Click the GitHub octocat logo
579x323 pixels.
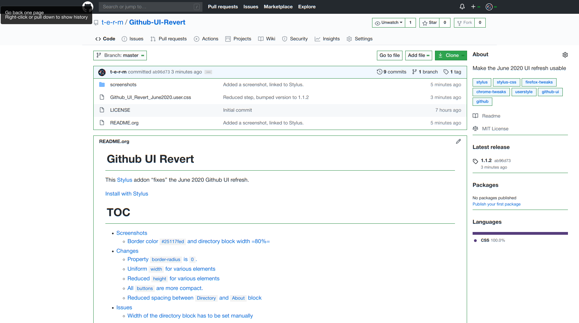click(x=88, y=7)
